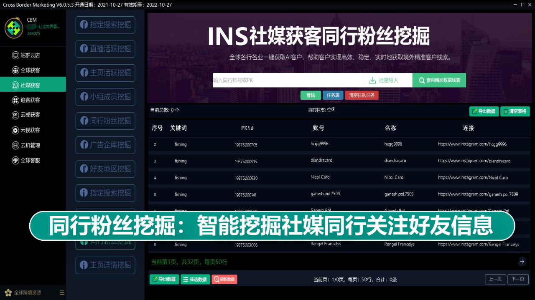Click the competitor account or PK input field
This screenshot has width=535, height=300.
288,80
